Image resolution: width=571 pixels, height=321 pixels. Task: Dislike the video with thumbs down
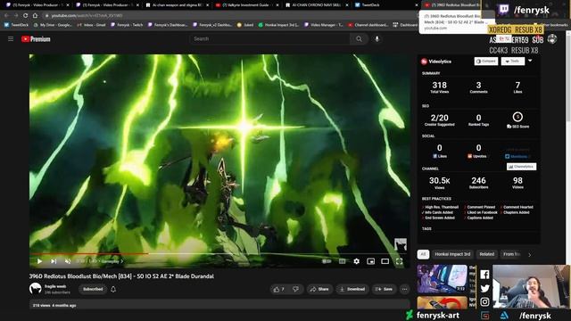(295, 289)
